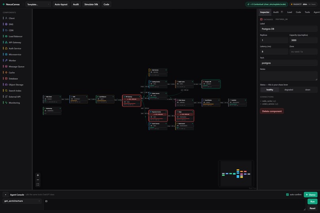Open the get_architecture tool dropdown
Viewport: 320px width, 213px height.
point(22,201)
